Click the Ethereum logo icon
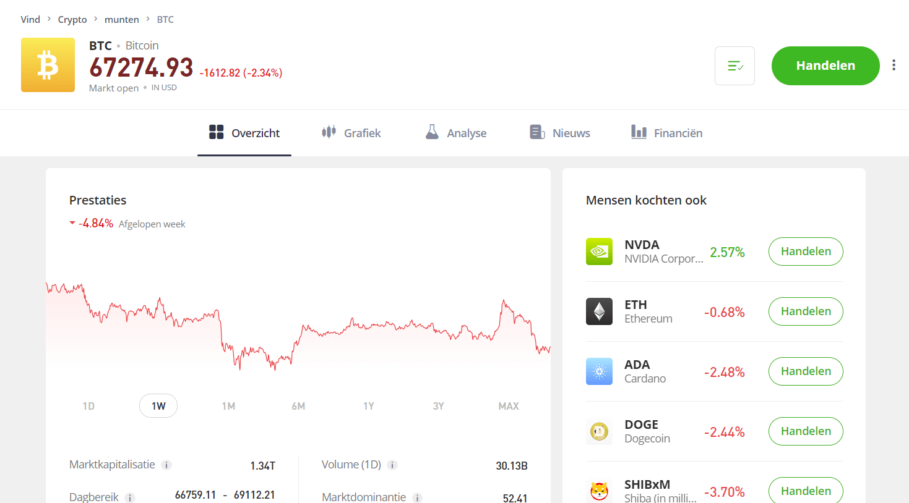Image resolution: width=909 pixels, height=503 pixels. coord(599,311)
